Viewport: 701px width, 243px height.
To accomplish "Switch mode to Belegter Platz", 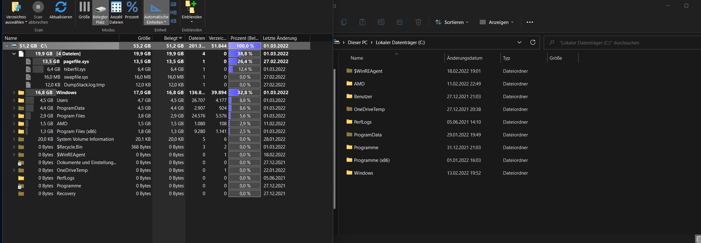I will click(100, 13).
